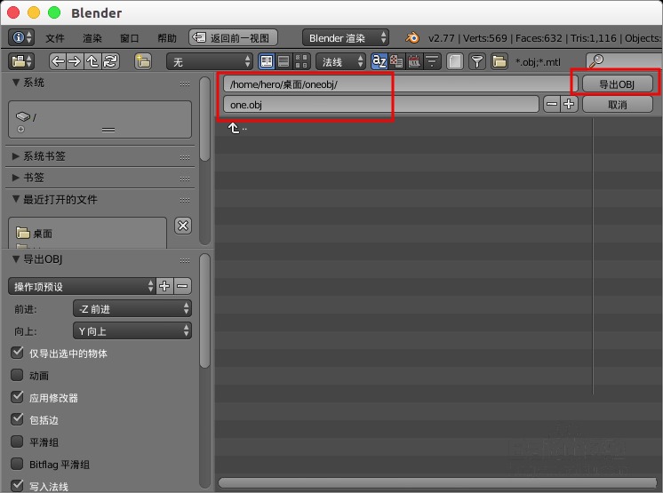The image size is (663, 493).
Task: Toggle apply modifiers option
Action: 17,397
